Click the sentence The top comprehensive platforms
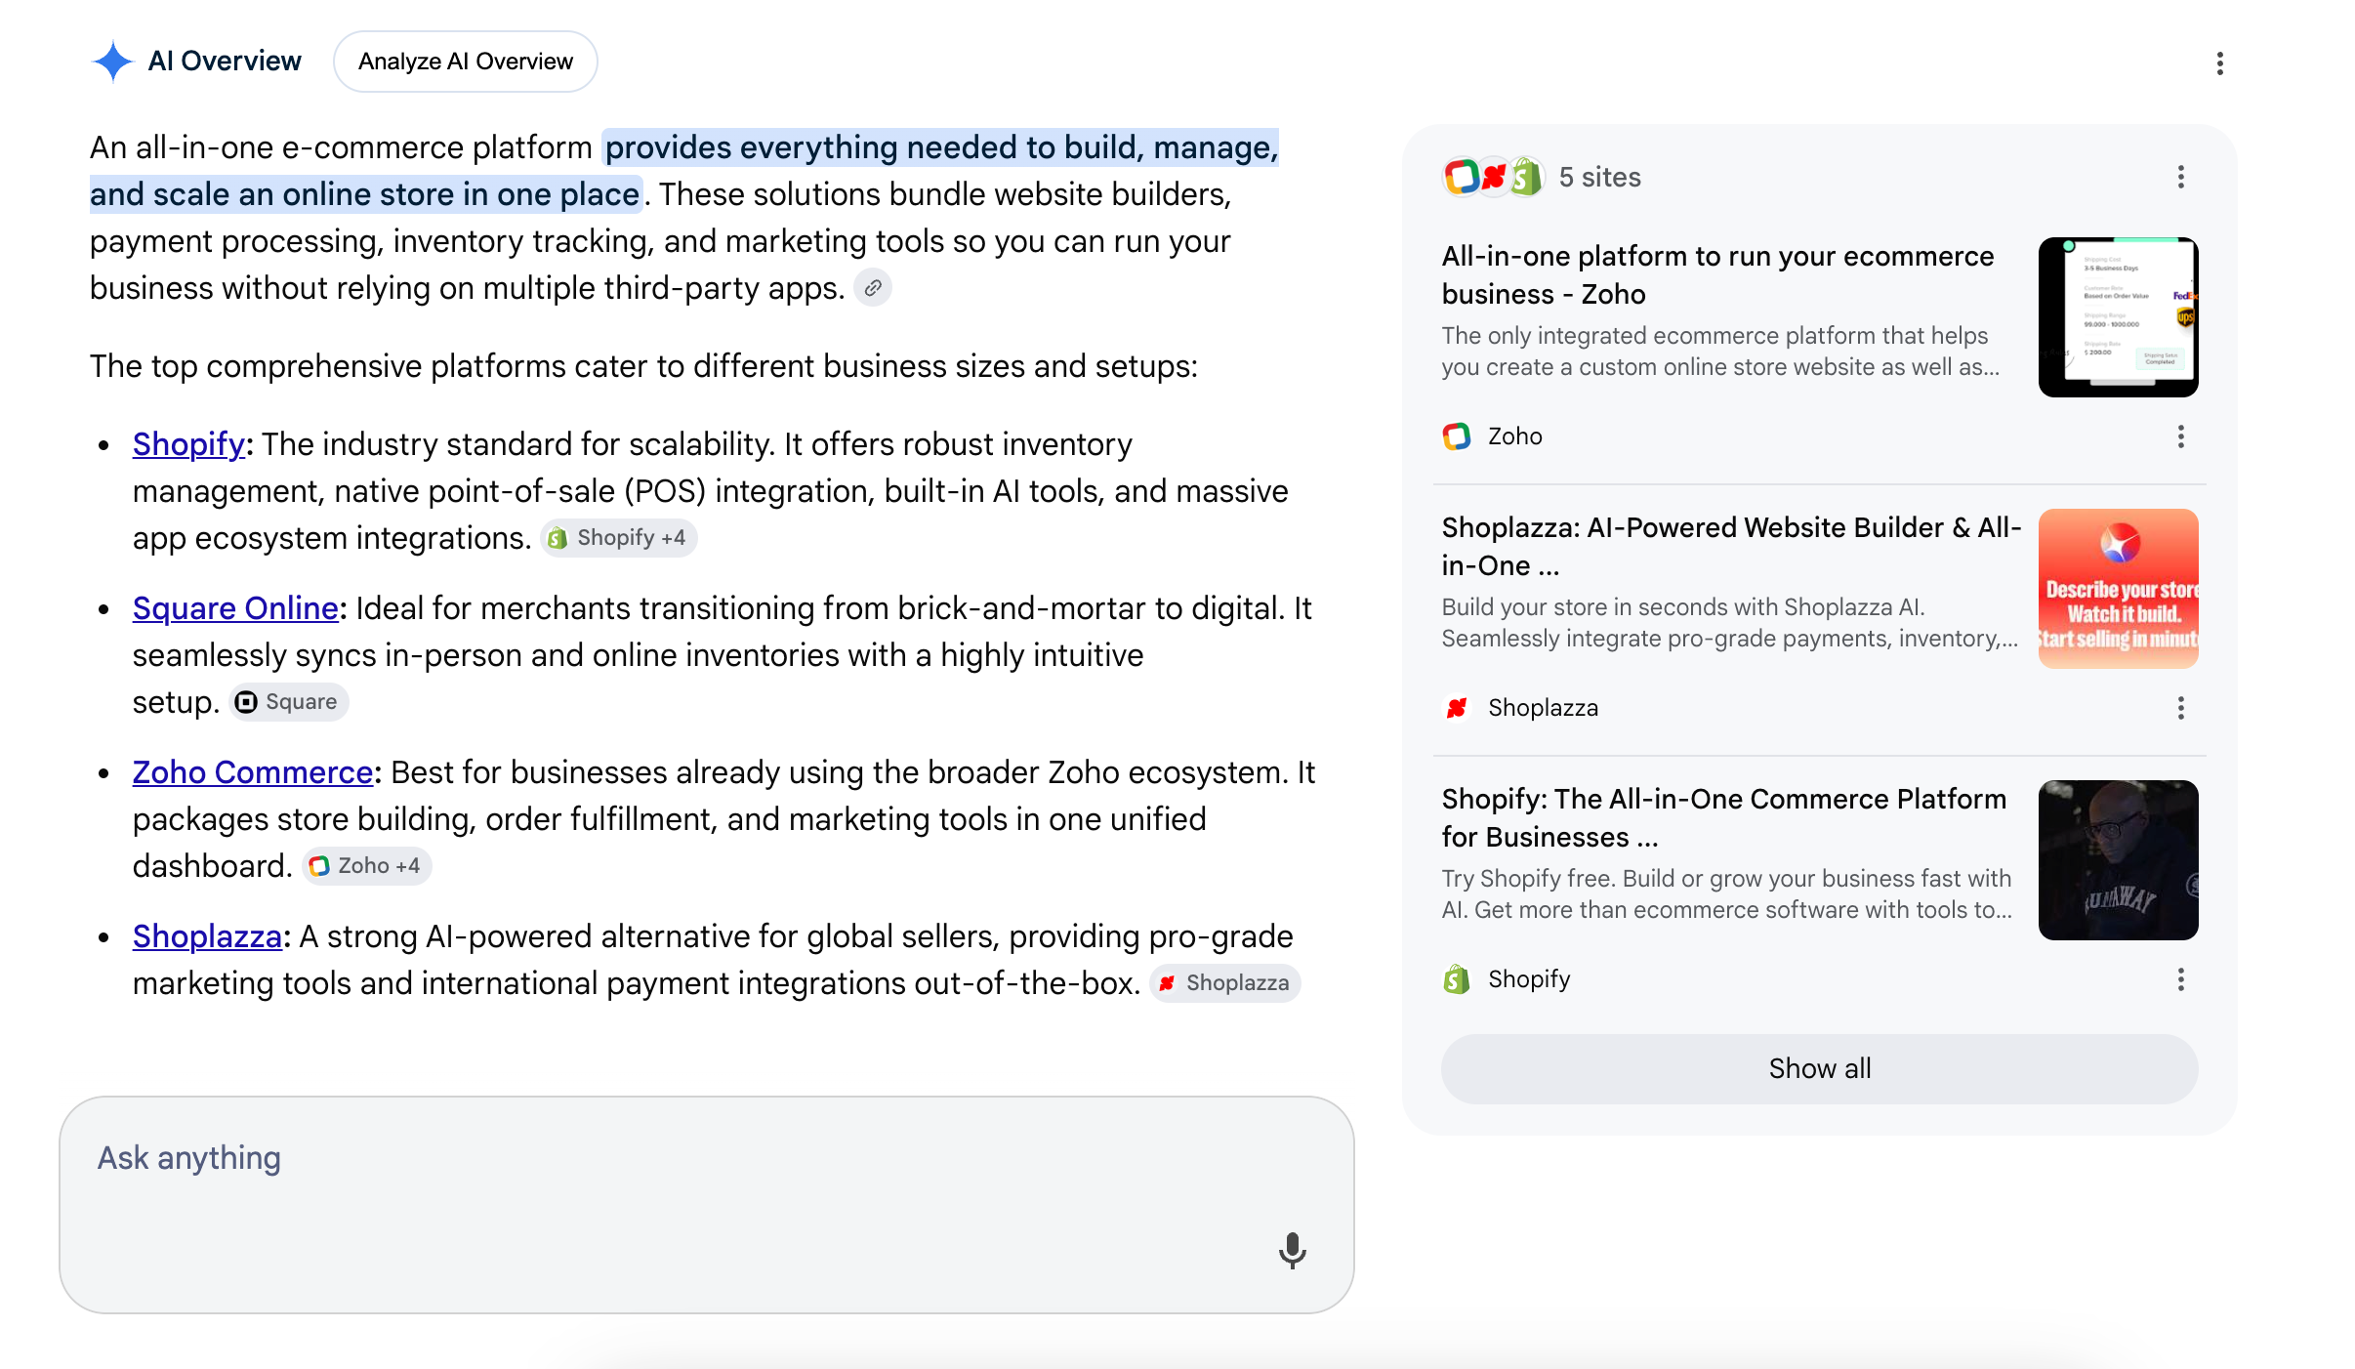Viewport: 2355px width, 1369px height. coord(643,366)
